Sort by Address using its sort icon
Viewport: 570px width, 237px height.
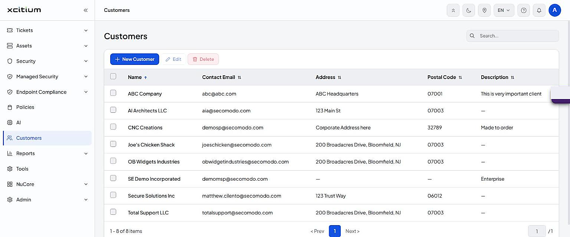(339, 78)
